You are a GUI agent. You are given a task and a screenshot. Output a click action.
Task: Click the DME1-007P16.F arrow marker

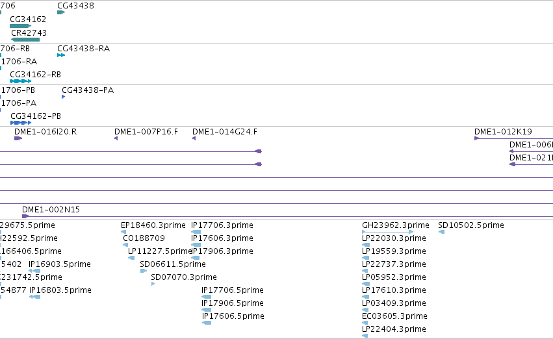116,138
